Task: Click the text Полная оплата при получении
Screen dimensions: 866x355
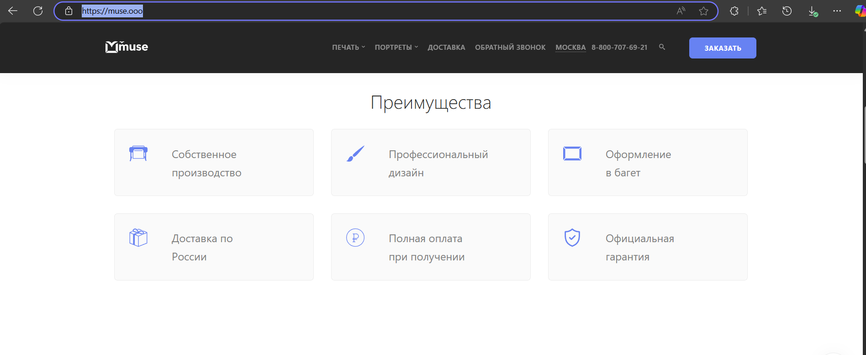Action: click(427, 248)
